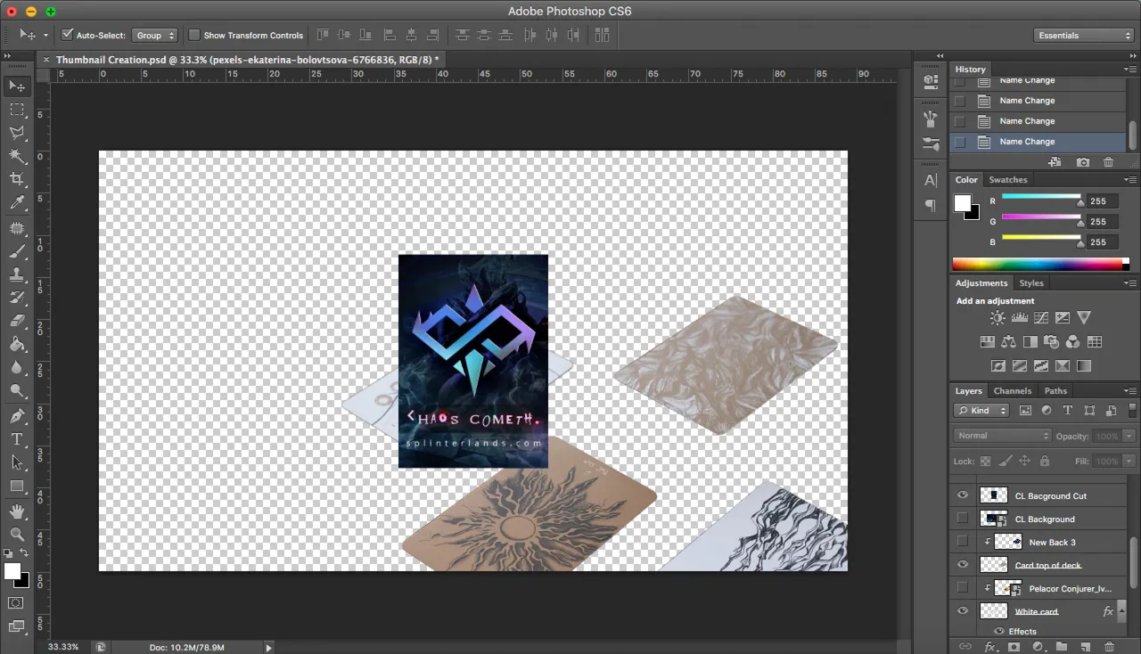Delete current state in History panel
The width and height of the screenshot is (1141, 654).
coord(1108,162)
